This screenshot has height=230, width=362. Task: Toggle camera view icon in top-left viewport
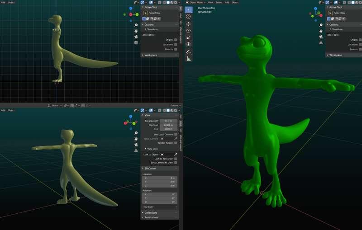(x=136, y=37)
